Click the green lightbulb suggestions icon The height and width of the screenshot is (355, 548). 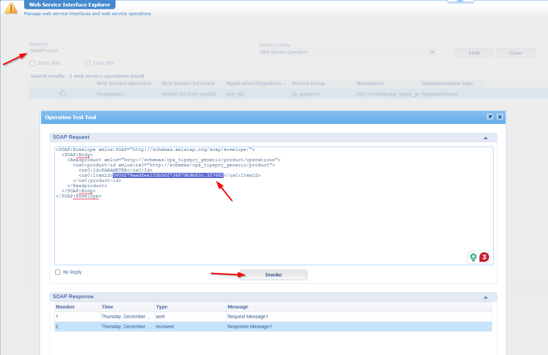click(473, 257)
